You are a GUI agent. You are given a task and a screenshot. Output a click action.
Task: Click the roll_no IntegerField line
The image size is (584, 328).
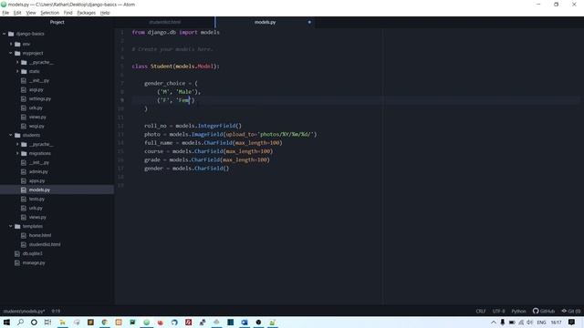click(x=193, y=126)
